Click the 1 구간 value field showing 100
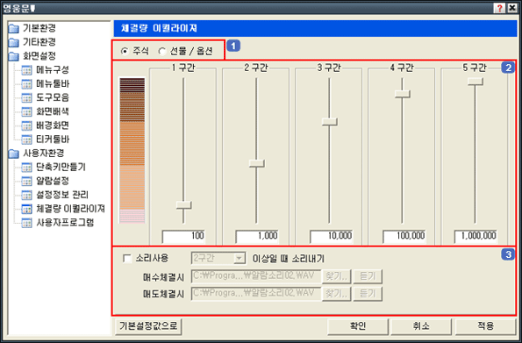 [x=183, y=236]
